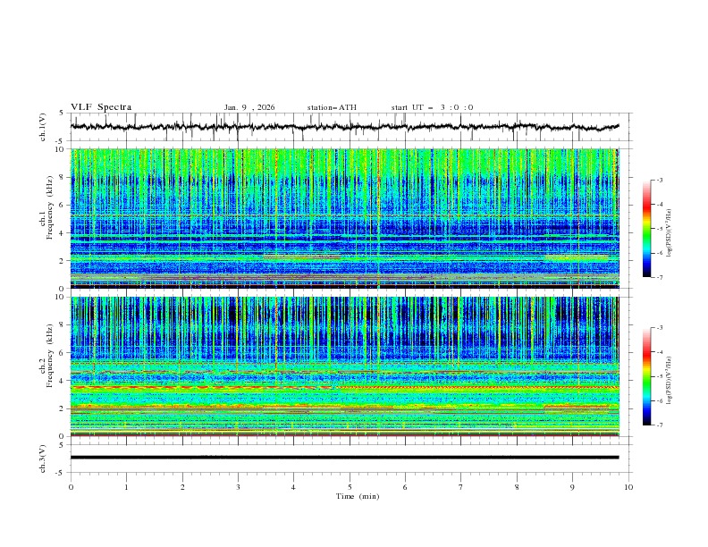This screenshot has width=708, height=547.
Task: Click inside the ch.2 spectrogram panel
Action: [344, 366]
